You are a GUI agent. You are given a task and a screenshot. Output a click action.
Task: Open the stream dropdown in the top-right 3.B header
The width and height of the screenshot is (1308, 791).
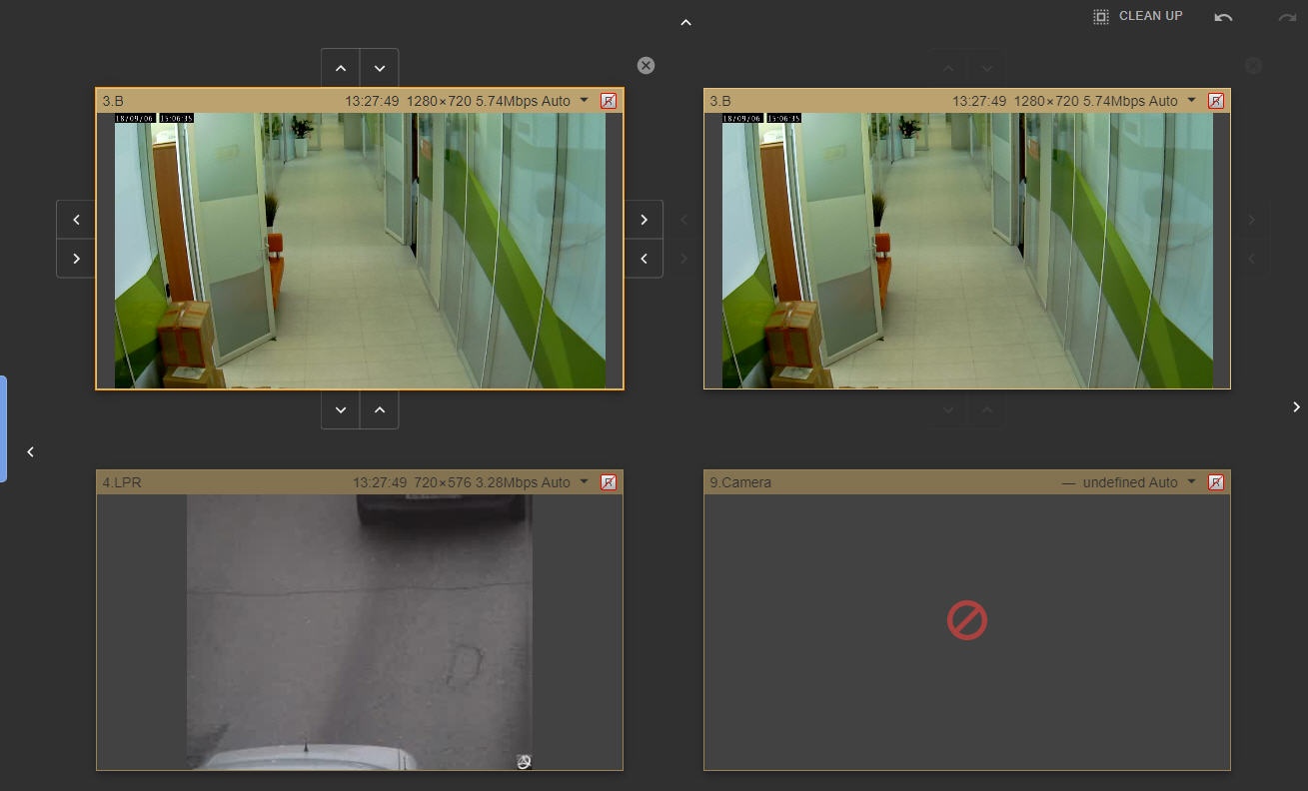pos(1191,100)
